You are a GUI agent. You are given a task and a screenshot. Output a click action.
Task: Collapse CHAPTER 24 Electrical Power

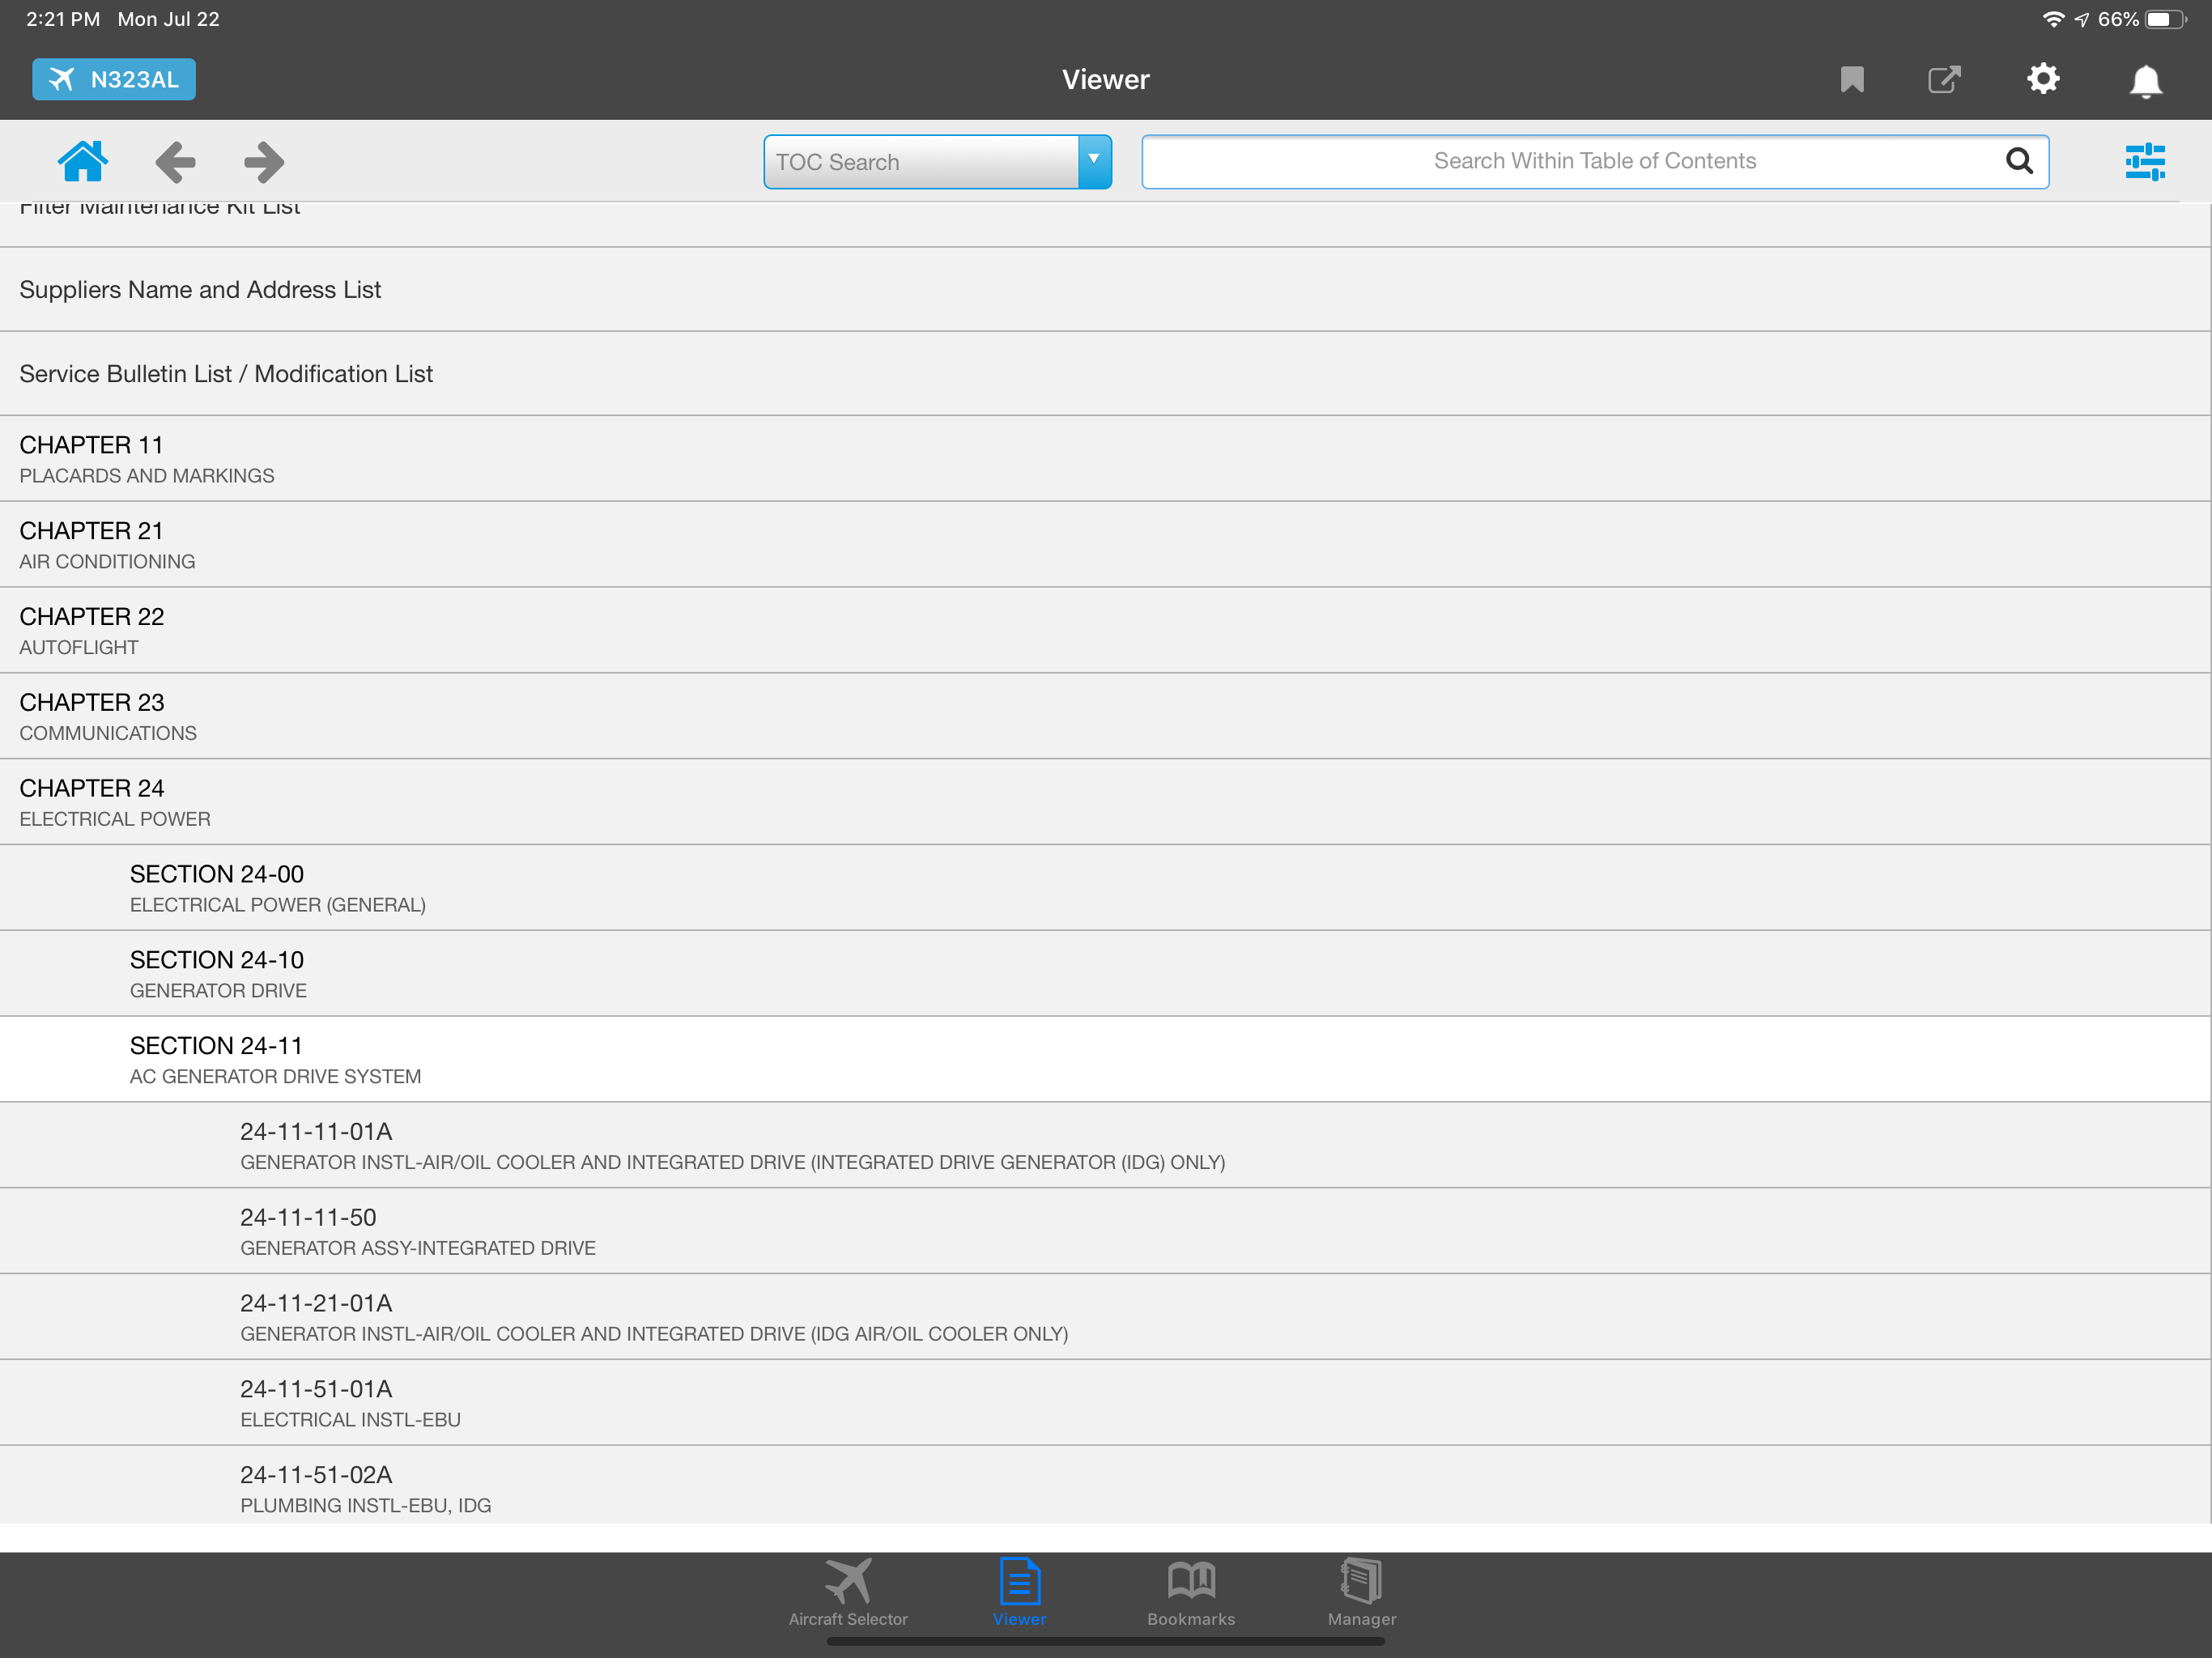tap(115, 801)
